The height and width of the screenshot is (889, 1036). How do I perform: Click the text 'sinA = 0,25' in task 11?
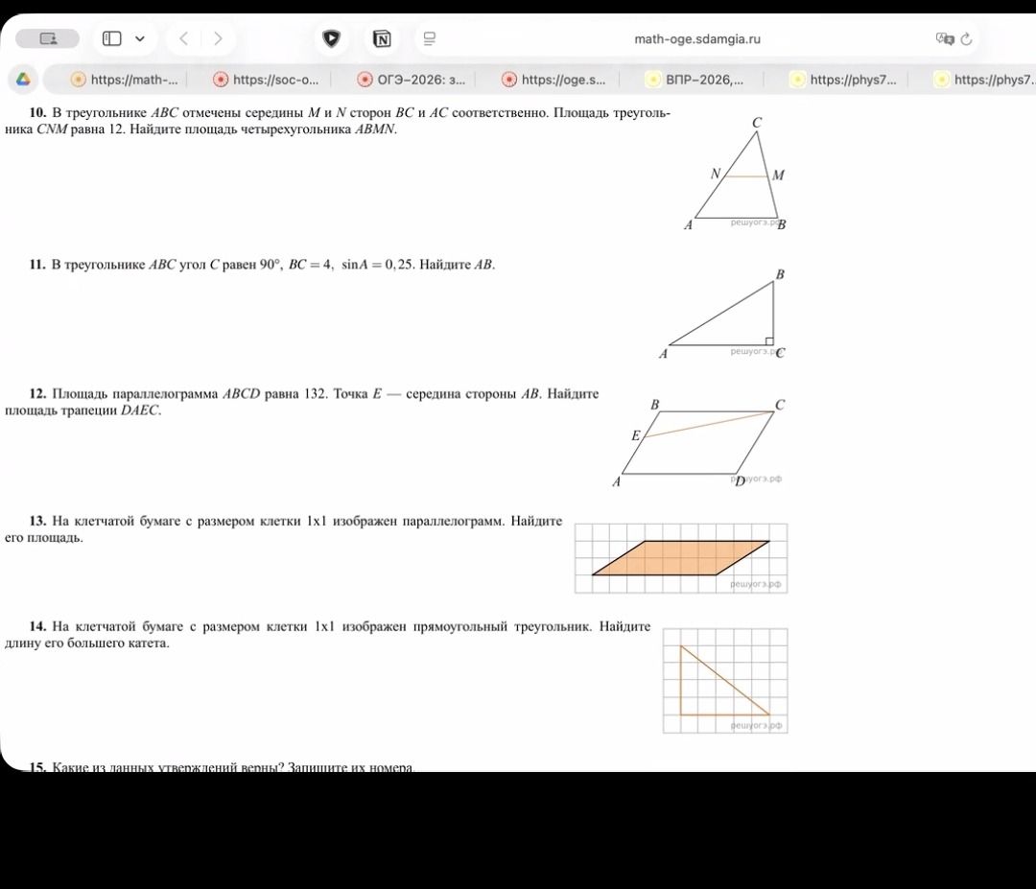(x=377, y=264)
